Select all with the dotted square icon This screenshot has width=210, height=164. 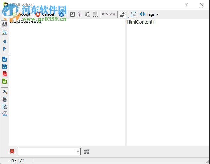pos(95,14)
